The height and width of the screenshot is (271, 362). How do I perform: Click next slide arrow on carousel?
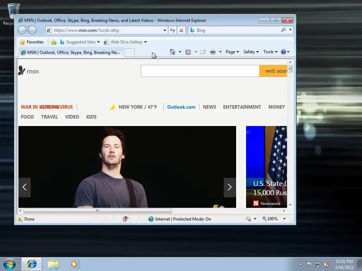point(230,187)
